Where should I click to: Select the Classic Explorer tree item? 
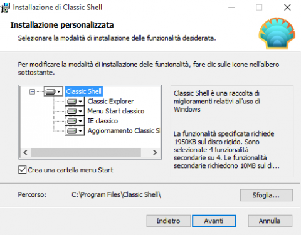click(110, 102)
